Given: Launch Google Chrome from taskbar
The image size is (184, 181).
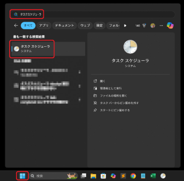Looking at the screenshot, I should [133, 176].
